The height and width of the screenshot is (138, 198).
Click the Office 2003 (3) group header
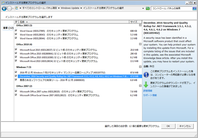pos(24,25)
